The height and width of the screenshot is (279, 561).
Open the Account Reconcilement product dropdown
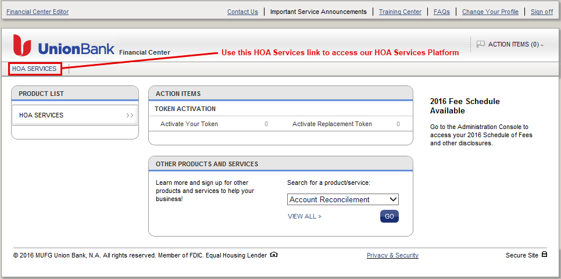click(x=343, y=199)
